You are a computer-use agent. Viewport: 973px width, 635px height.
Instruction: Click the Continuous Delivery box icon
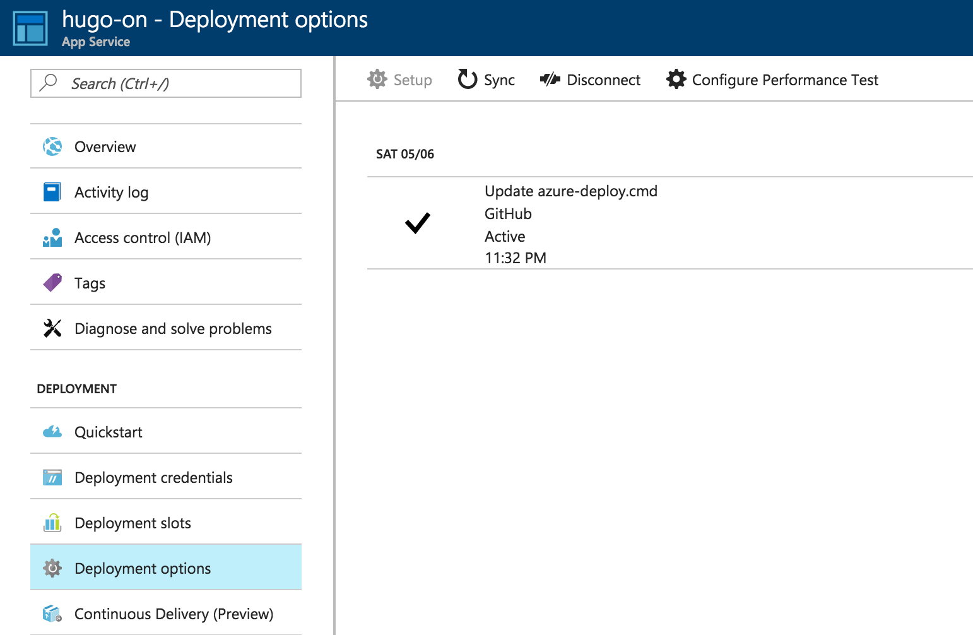pyautogui.click(x=52, y=614)
